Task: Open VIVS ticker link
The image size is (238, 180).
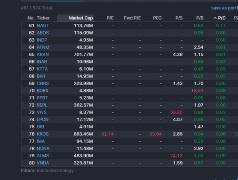Action: click(41, 112)
